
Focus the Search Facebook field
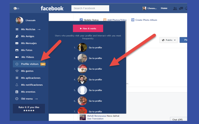click(90, 8)
